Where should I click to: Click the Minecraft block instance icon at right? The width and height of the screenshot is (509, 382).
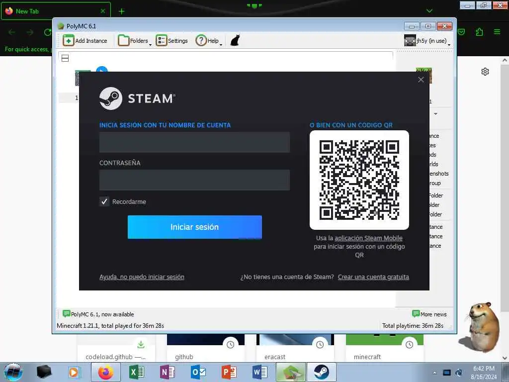tap(424, 76)
